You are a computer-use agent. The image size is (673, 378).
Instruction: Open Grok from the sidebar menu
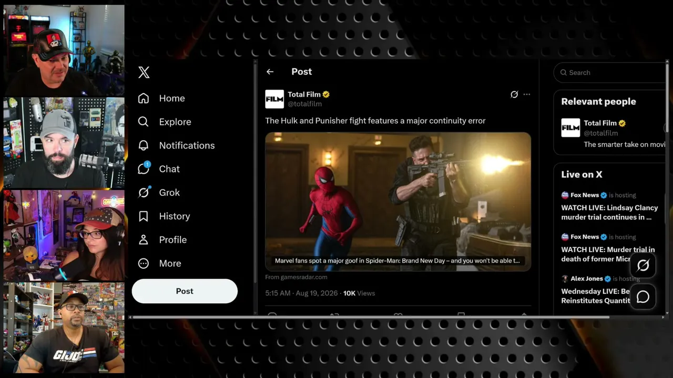tap(159, 193)
